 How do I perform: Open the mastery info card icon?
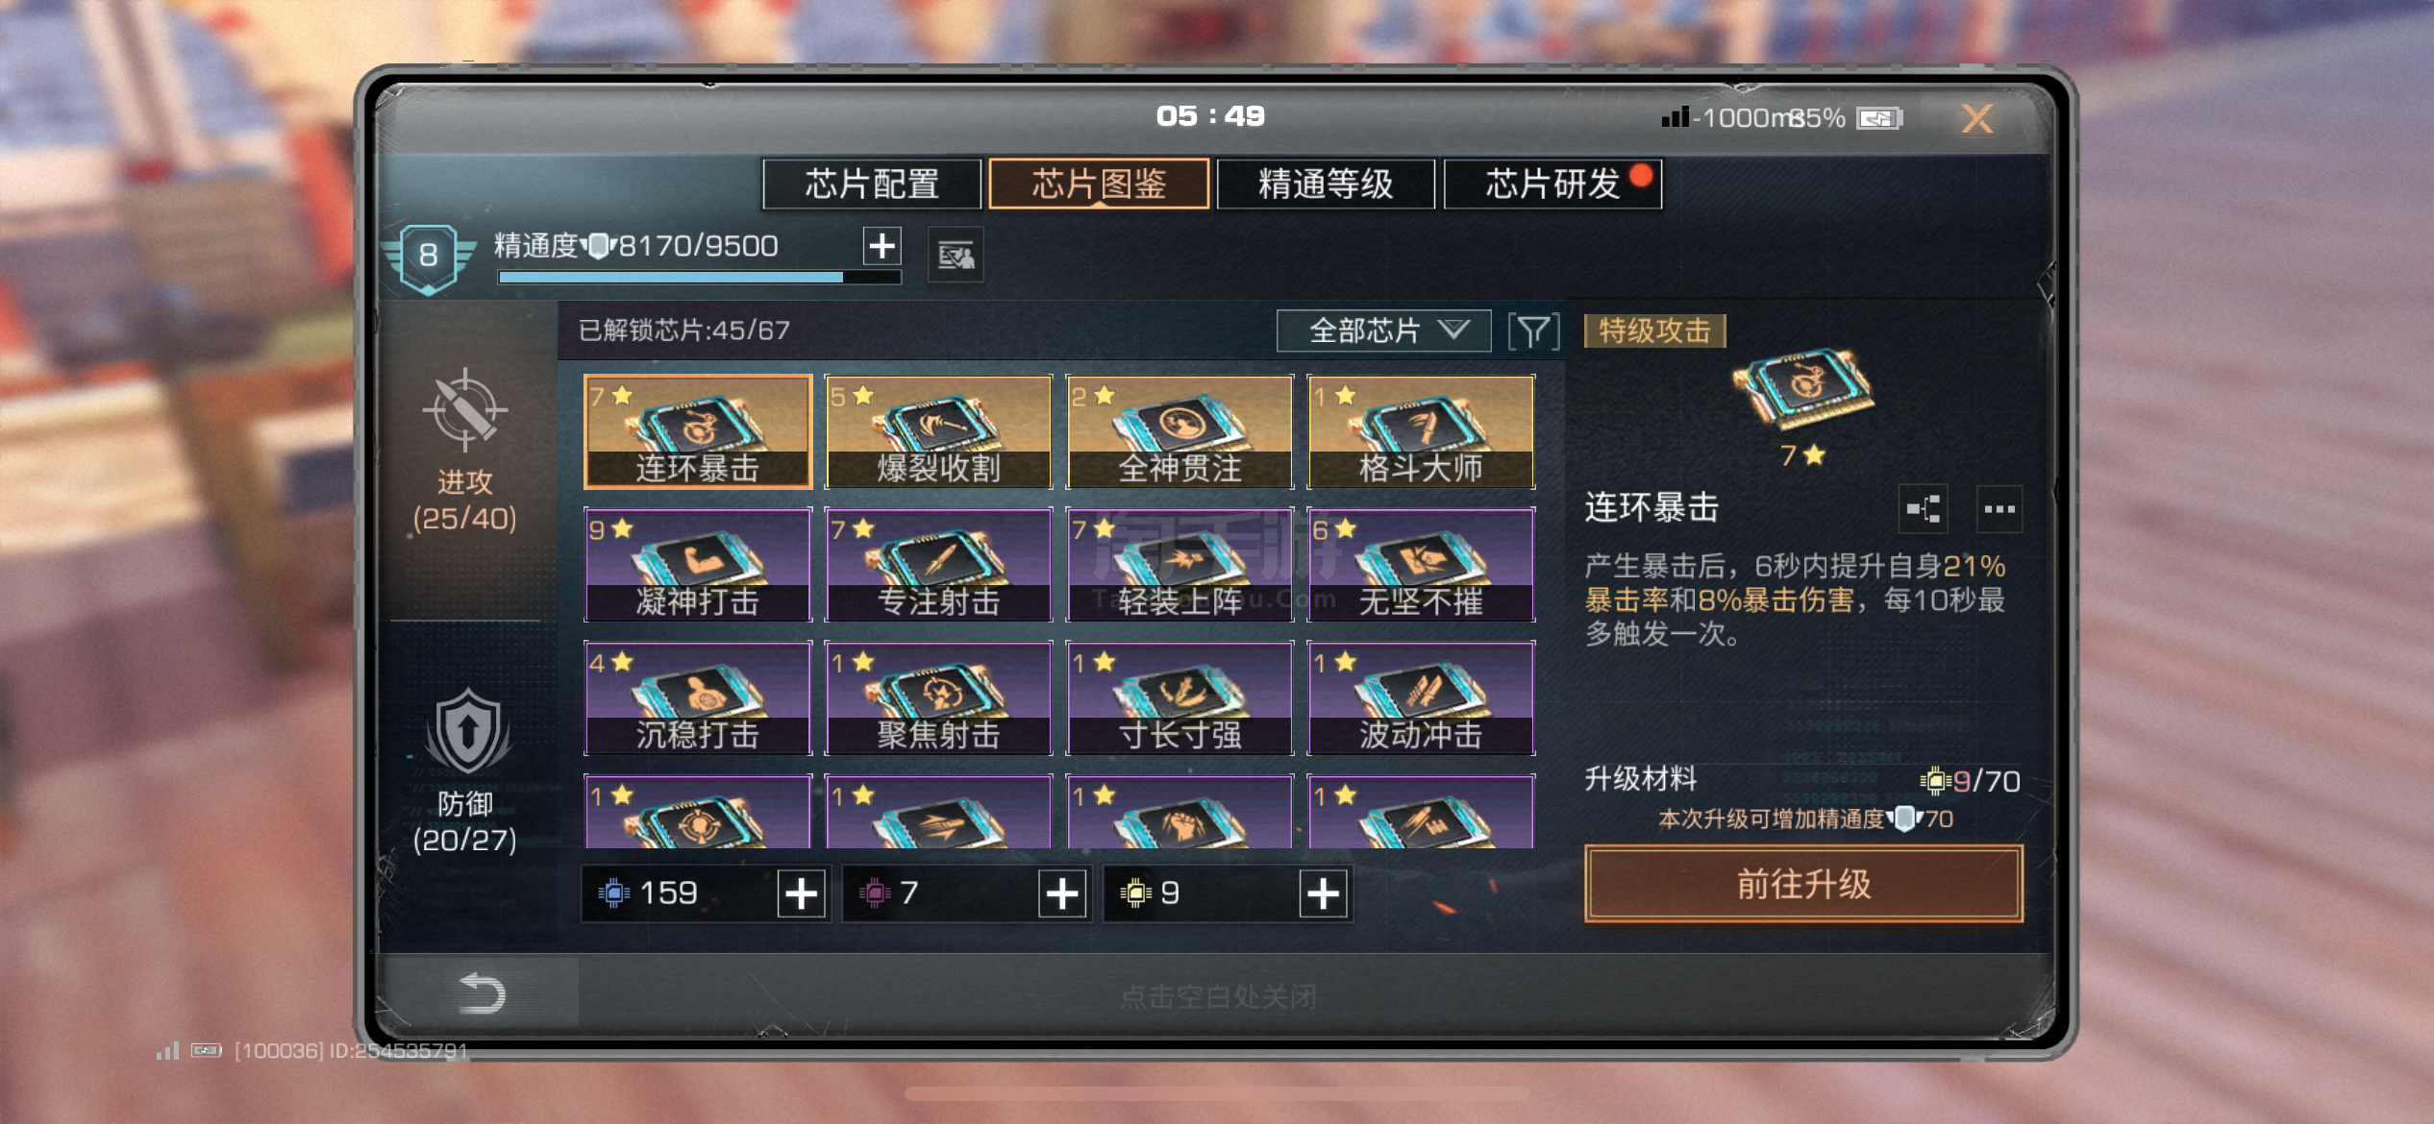click(956, 256)
